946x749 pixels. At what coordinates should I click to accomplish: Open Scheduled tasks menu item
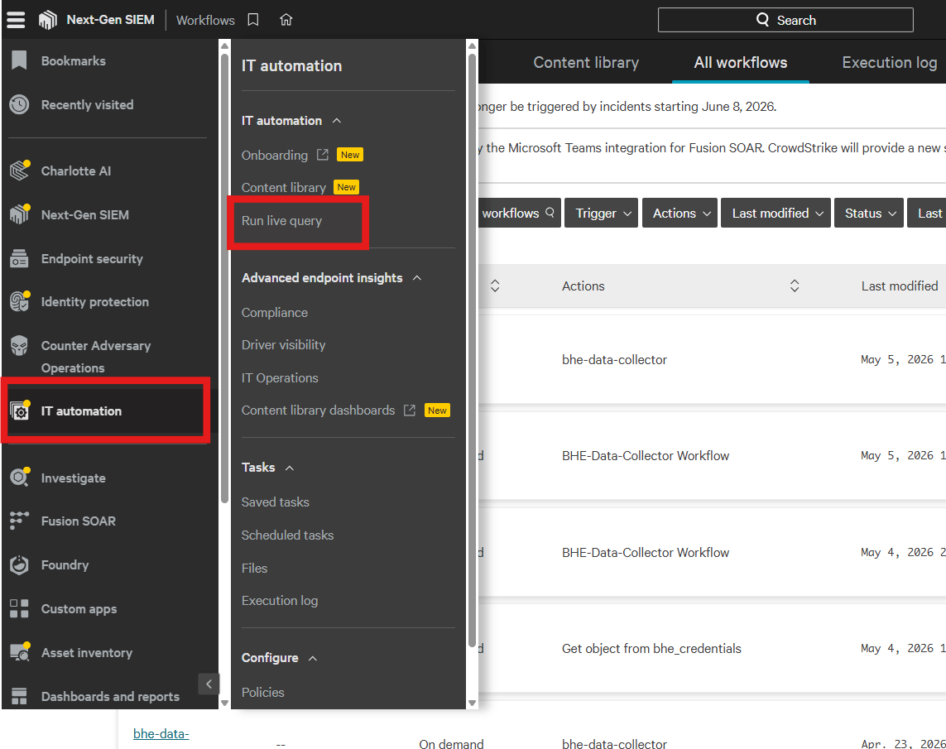[x=287, y=535]
